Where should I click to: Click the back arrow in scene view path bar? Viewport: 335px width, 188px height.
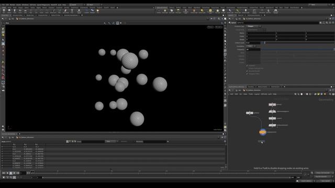[3, 19]
